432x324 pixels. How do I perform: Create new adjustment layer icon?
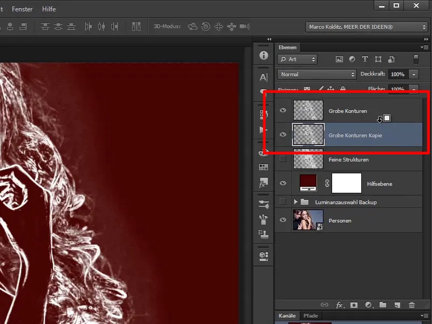pos(369,305)
